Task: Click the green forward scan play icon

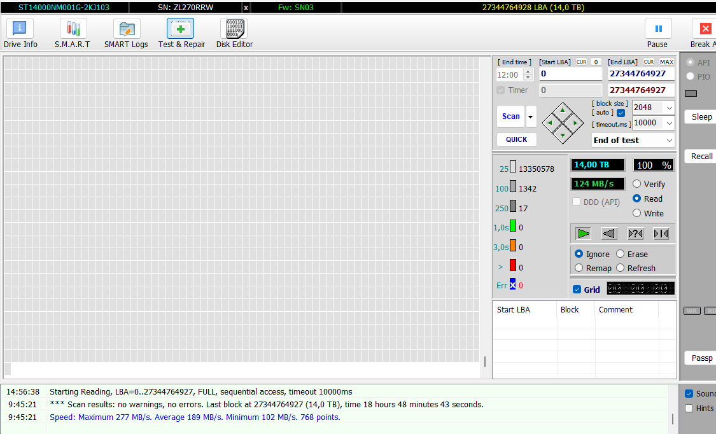Action: pyautogui.click(x=583, y=234)
